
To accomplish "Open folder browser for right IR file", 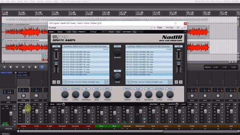I will [x=169, y=82].
